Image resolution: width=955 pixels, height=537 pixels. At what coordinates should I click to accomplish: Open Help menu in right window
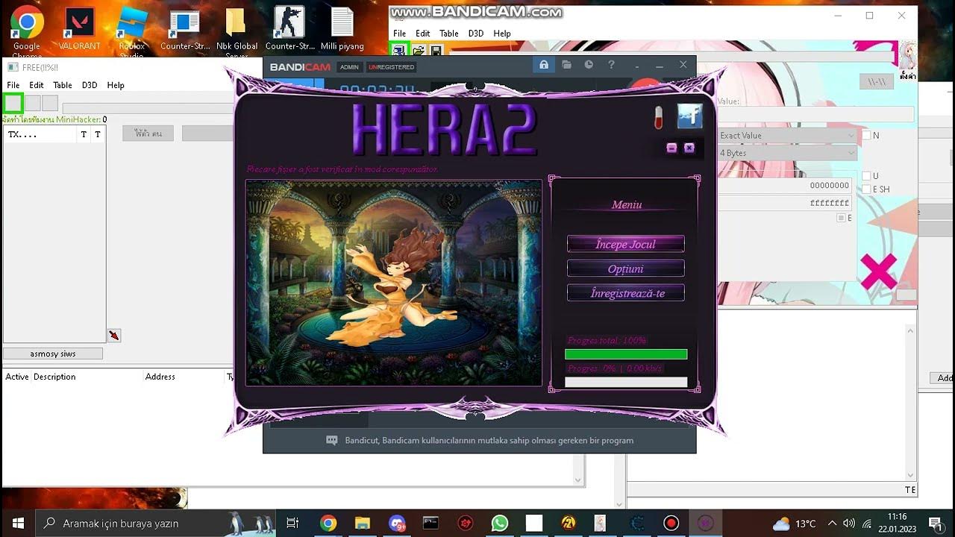point(502,34)
